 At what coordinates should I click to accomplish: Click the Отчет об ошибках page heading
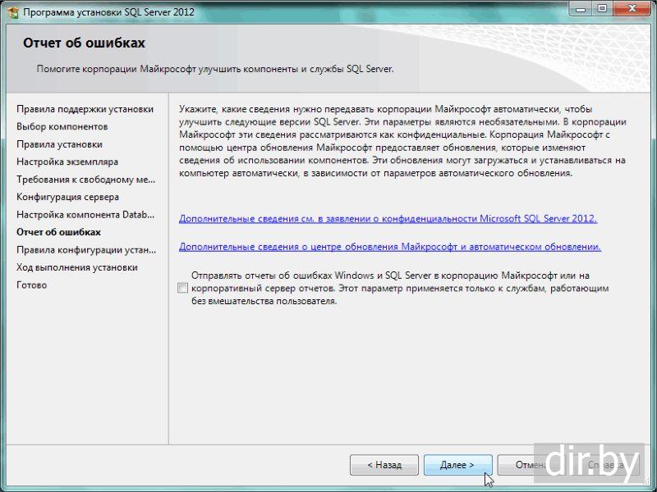(x=84, y=43)
